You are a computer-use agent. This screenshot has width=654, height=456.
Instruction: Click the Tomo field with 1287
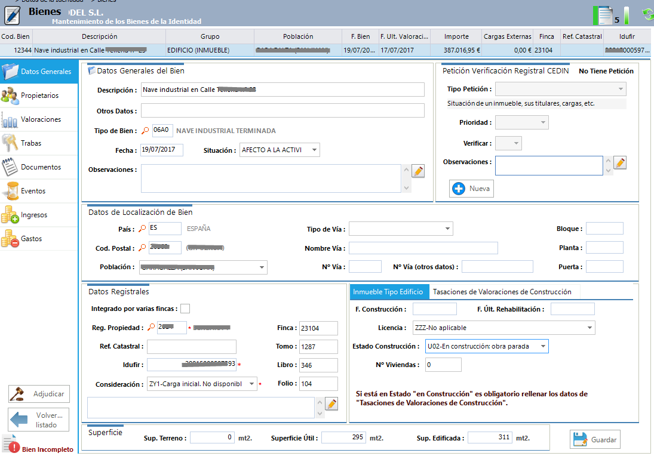tap(319, 347)
